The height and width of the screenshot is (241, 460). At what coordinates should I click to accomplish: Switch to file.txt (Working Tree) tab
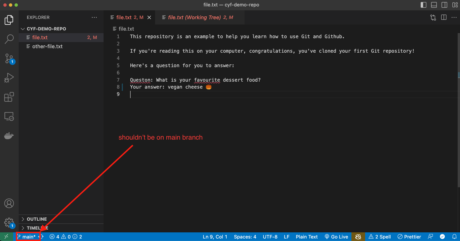[198, 18]
